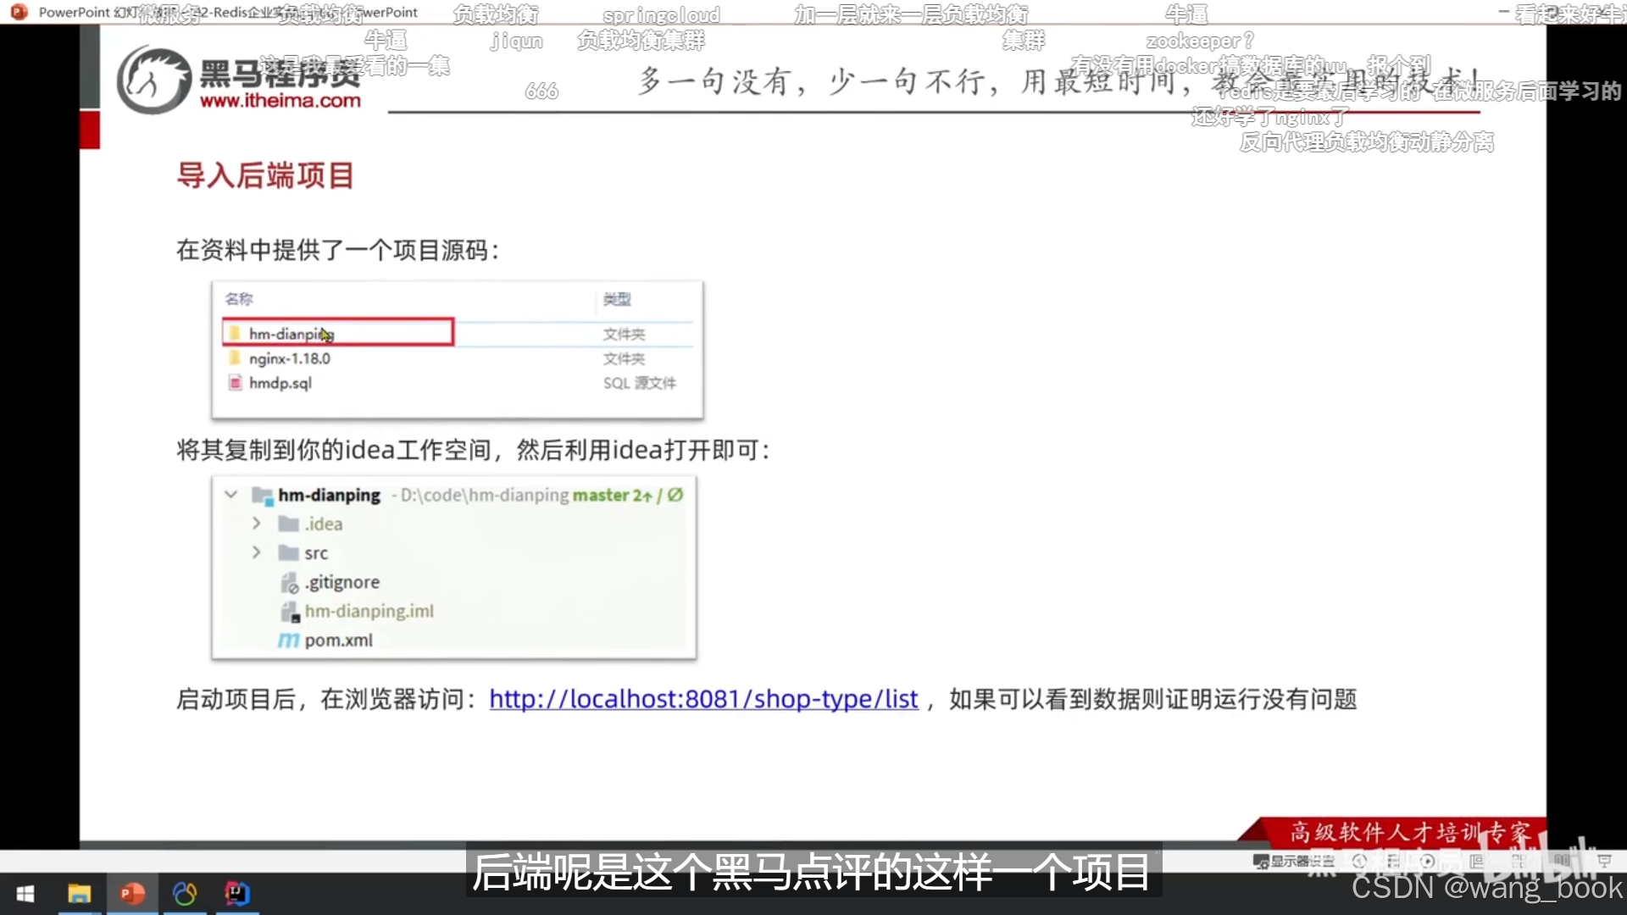
Task: Expand the src folder chevron
Action: coord(256,552)
